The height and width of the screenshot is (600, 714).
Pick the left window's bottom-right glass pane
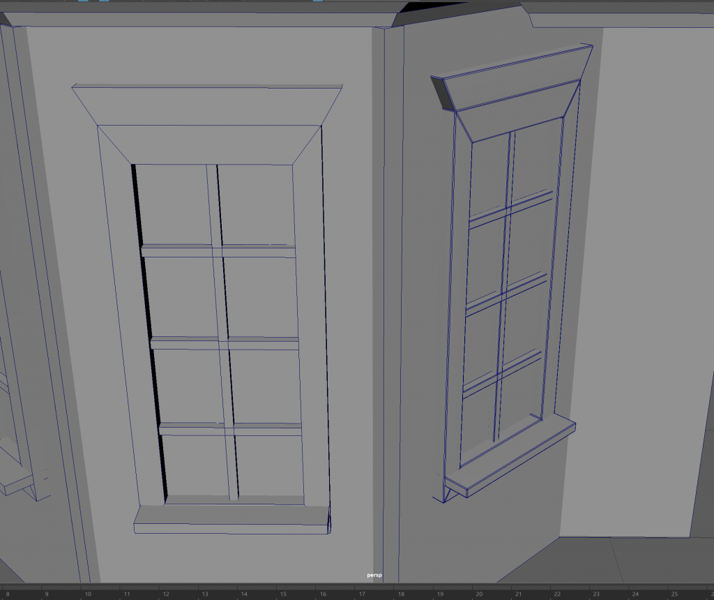269,465
